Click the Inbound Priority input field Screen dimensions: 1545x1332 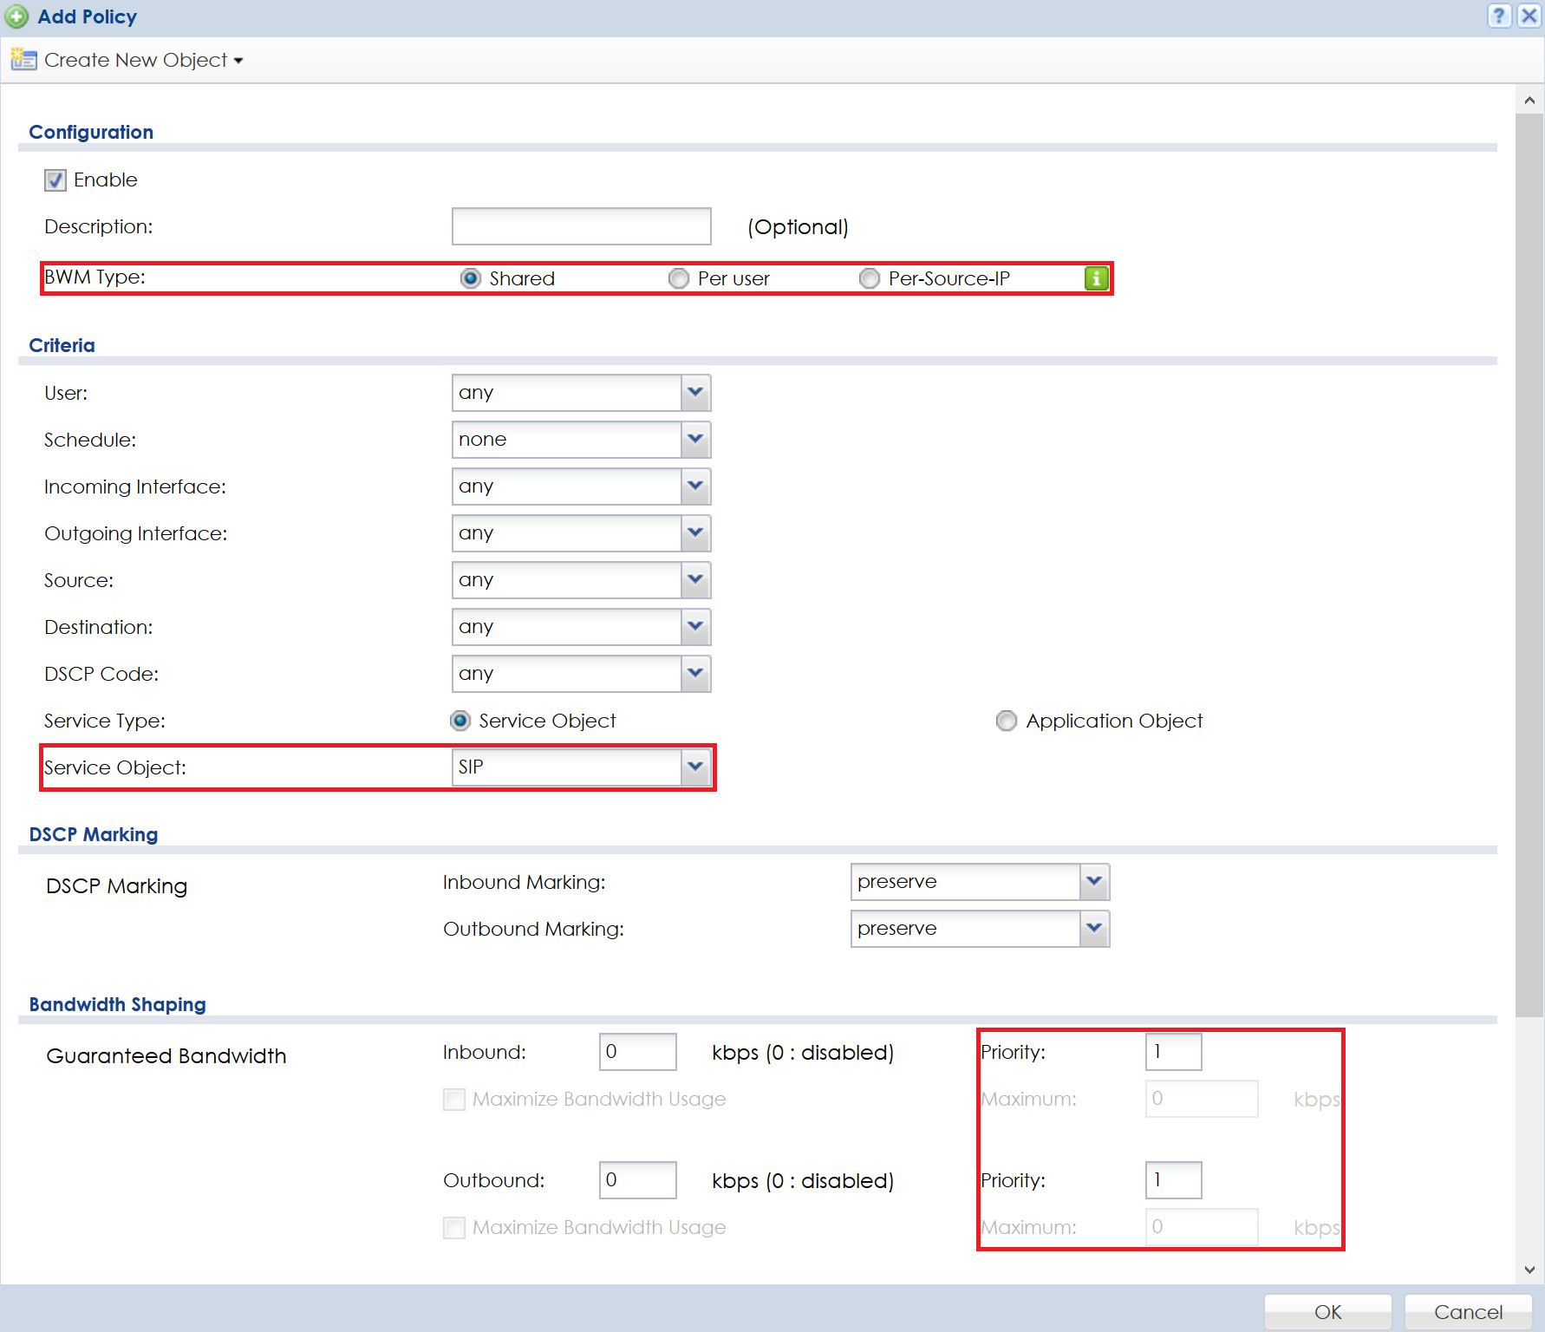pyautogui.click(x=1173, y=1052)
